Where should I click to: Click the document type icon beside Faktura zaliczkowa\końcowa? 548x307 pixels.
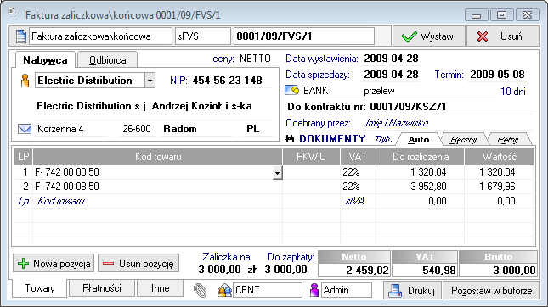click(21, 36)
